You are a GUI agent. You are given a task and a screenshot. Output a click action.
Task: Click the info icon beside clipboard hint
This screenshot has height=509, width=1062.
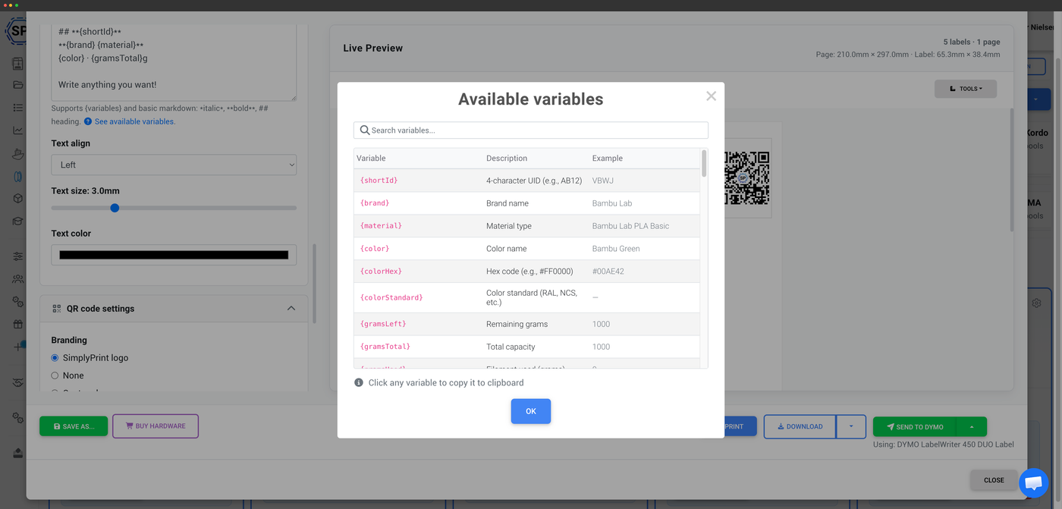click(359, 383)
